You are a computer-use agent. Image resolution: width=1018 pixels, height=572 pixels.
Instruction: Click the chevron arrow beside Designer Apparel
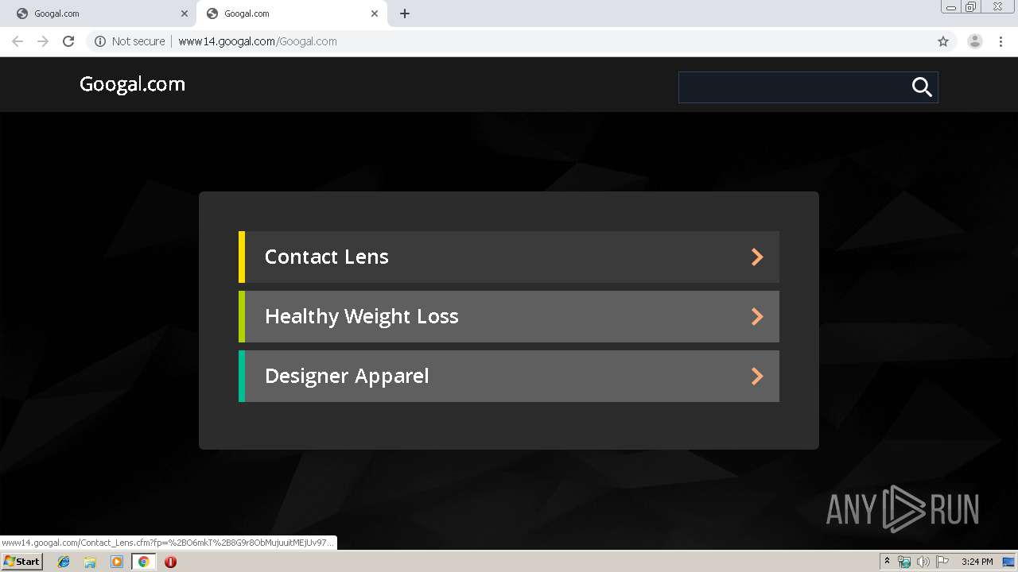click(x=757, y=376)
